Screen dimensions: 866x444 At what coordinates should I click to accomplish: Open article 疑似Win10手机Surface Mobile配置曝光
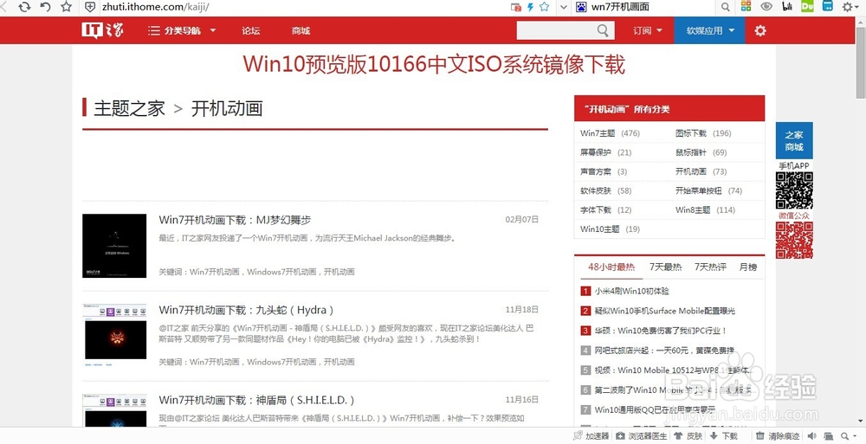[x=665, y=311]
